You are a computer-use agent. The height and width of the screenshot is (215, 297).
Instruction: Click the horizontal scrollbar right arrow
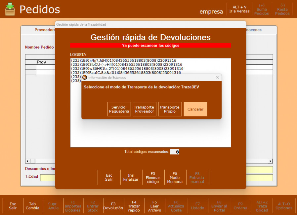[x=270, y=161]
